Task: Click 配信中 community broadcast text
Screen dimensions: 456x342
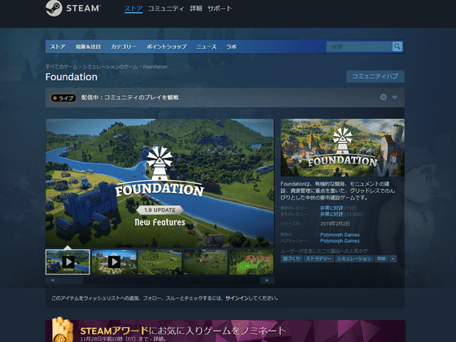Action: [130, 98]
